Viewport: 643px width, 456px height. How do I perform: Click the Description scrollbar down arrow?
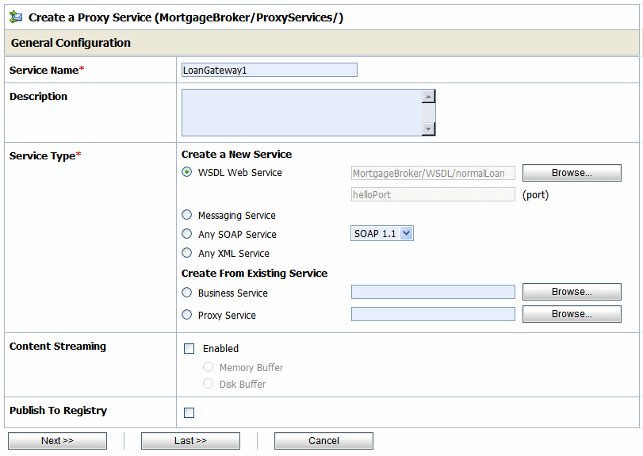click(x=428, y=128)
